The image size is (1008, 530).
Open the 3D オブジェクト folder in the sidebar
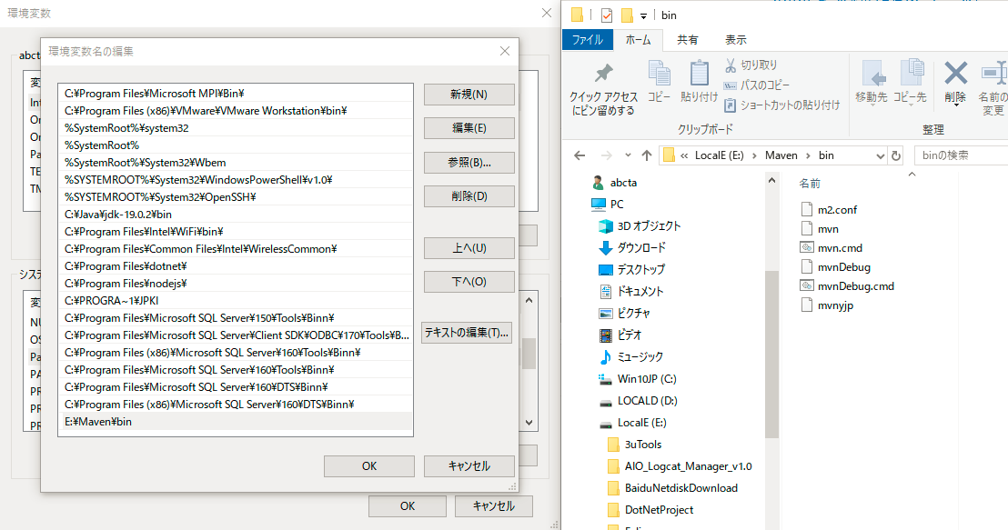coord(640,226)
